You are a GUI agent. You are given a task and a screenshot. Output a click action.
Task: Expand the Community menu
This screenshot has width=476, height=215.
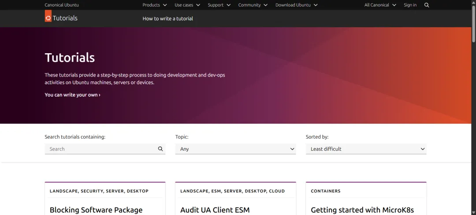(253, 5)
